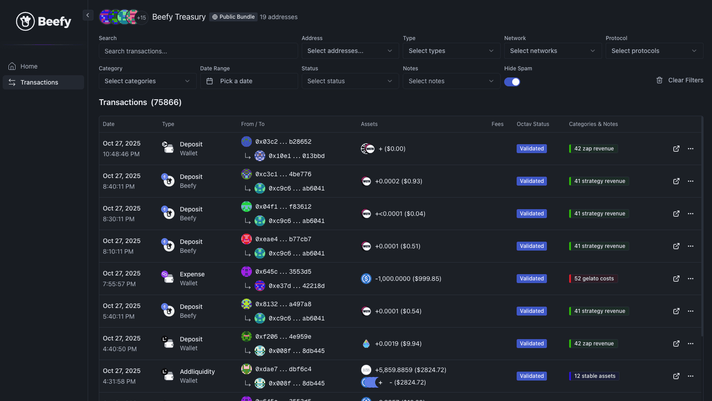Open more options for the 12 stable assets row
The height and width of the screenshot is (401, 712).
[690, 376]
